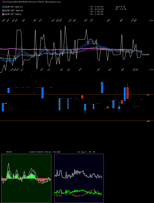Viewport: 154px width, 203px height.
Task: Click the bold green line in the ADX panel
Action: [78, 191]
